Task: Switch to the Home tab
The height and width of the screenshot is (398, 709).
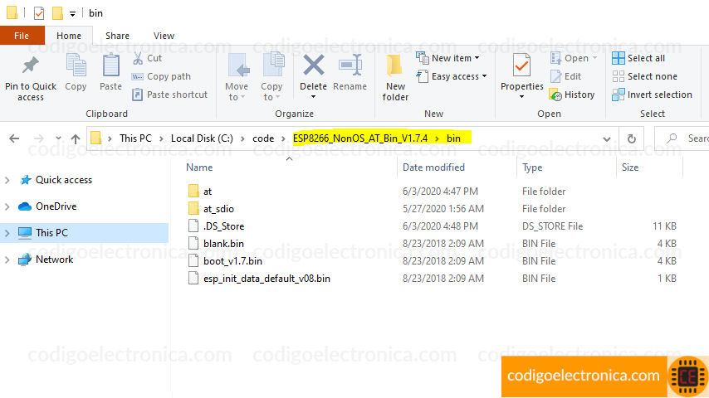Action: 69,36
